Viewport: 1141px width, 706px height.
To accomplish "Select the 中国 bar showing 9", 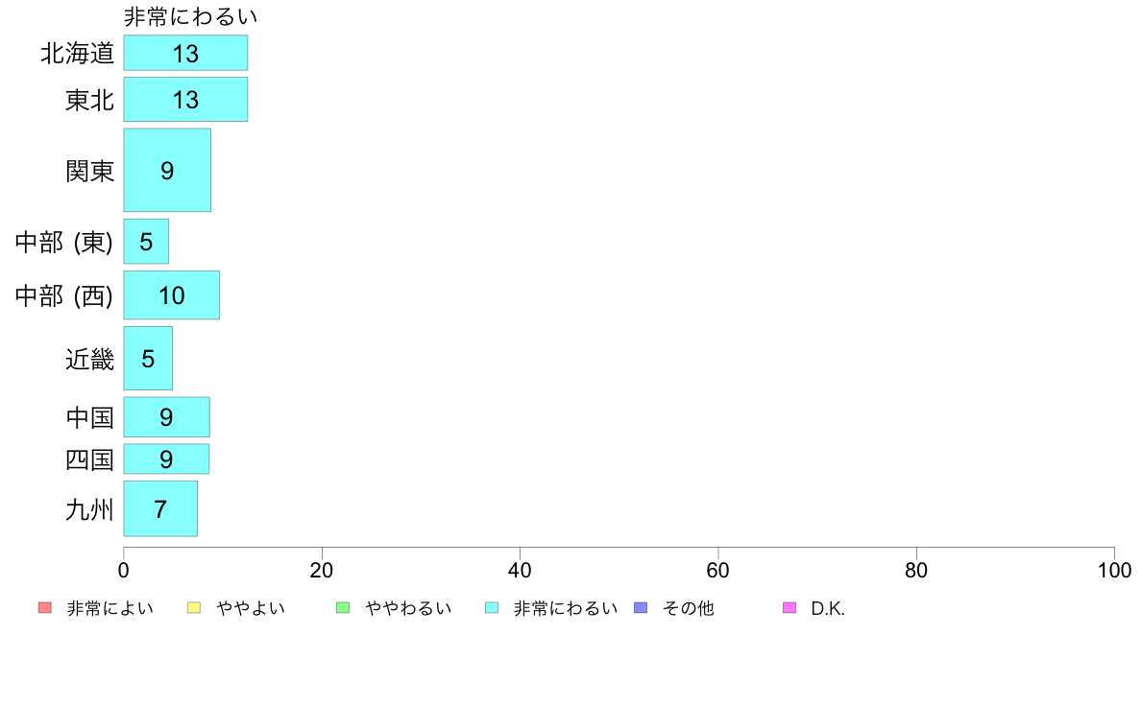I will 167,417.
